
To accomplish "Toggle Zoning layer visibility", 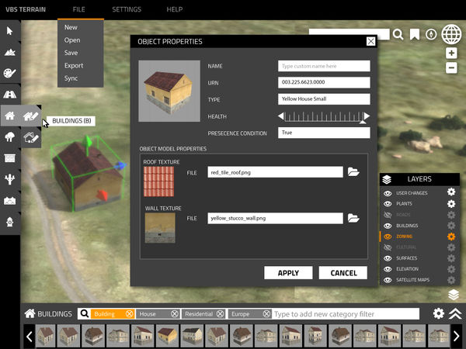I will (x=388, y=237).
